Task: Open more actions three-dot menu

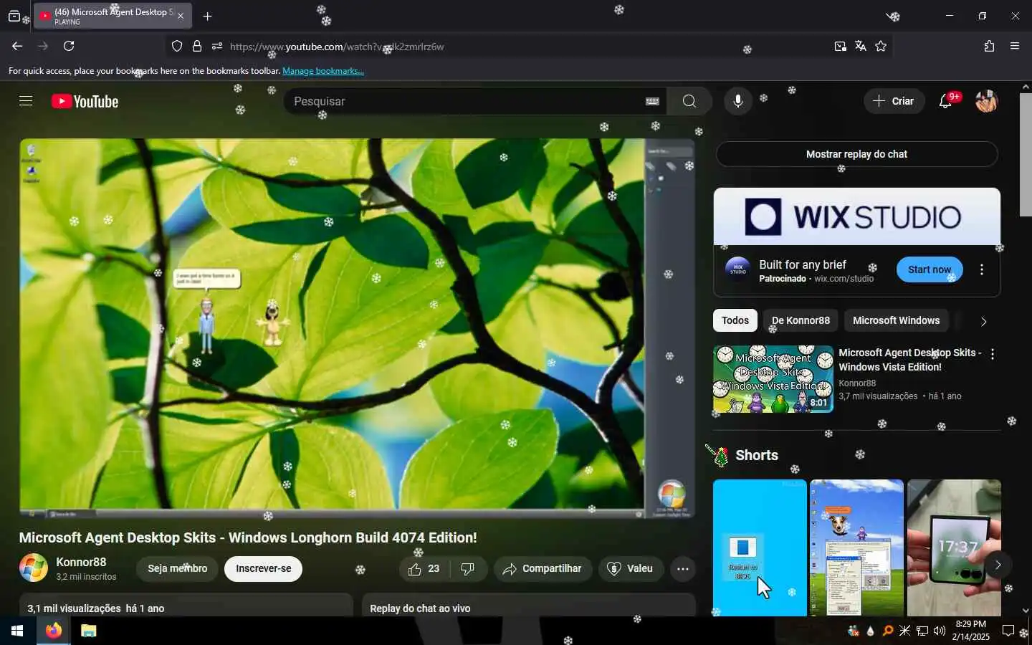Action: (x=683, y=569)
